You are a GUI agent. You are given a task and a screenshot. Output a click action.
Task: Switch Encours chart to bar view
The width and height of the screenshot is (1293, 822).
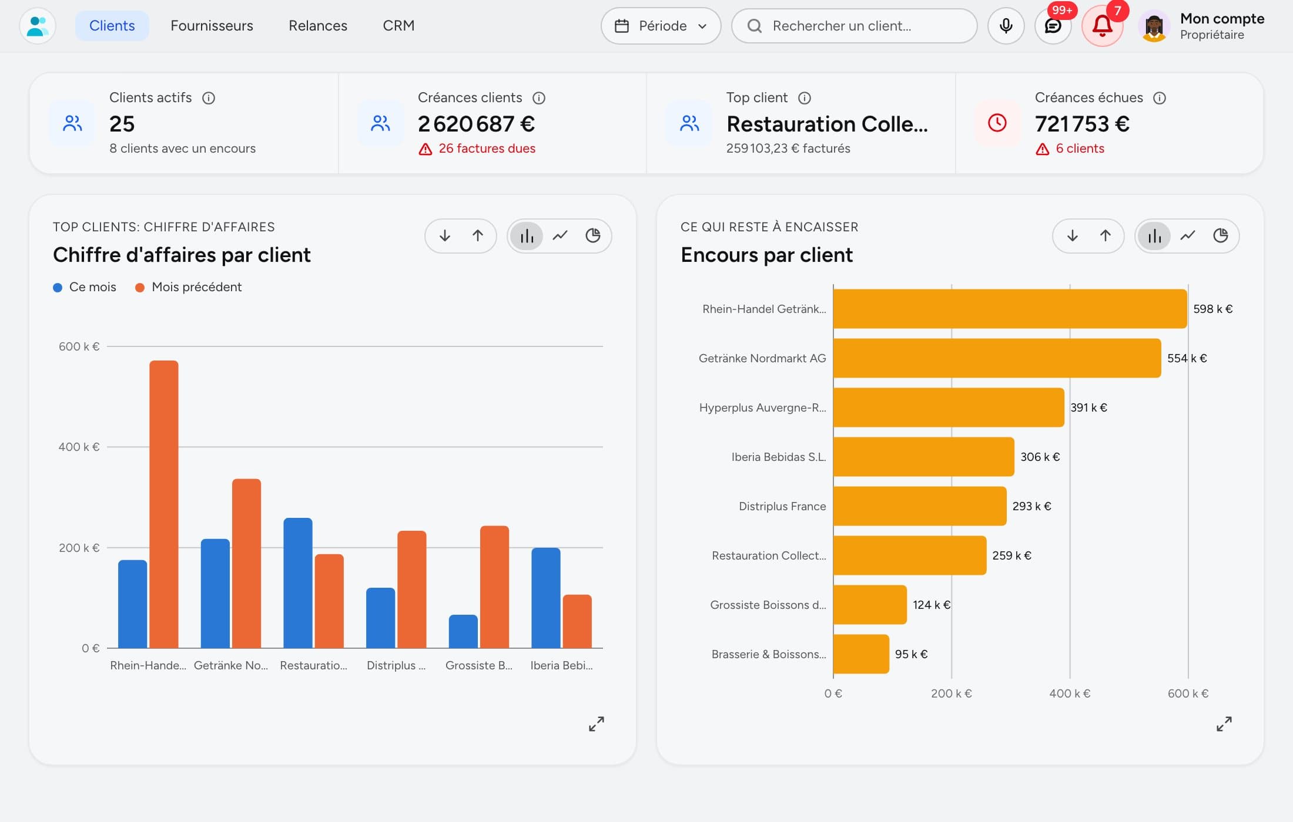(x=1154, y=236)
